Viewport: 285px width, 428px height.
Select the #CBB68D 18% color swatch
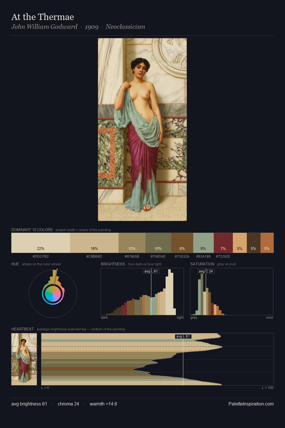coord(94,243)
